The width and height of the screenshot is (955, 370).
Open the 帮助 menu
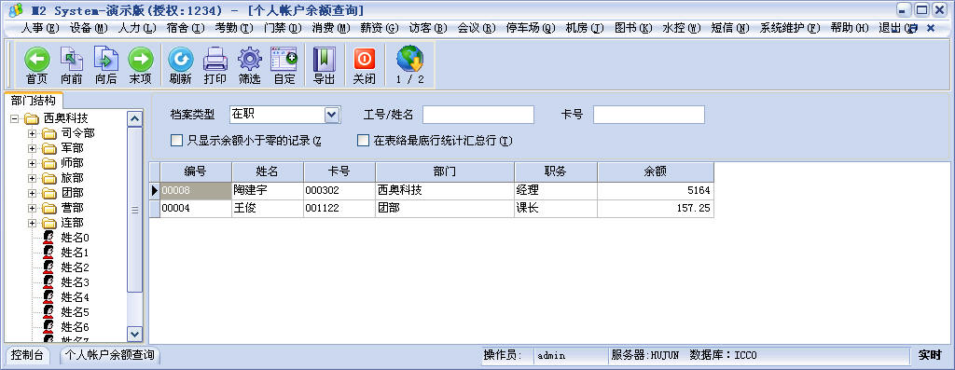pyautogui.click(x=850, y=28)
